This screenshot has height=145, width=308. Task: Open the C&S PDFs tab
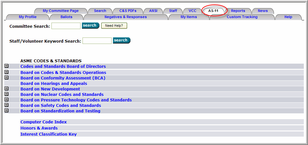point(128,11)
